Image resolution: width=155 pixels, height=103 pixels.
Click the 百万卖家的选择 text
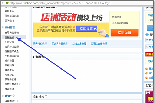coord(120,23)
